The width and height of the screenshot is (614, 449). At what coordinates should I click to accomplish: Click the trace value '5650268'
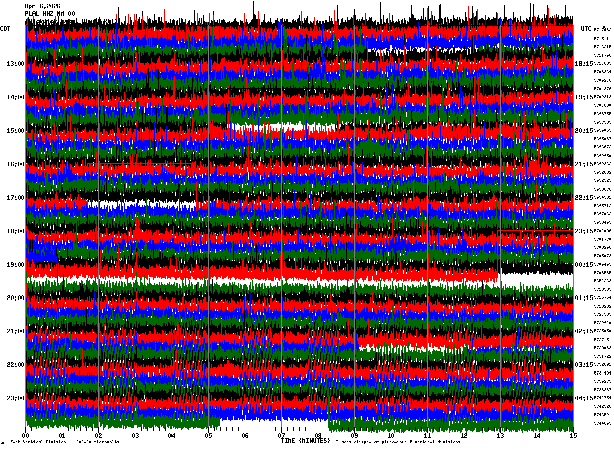point(602,281)
